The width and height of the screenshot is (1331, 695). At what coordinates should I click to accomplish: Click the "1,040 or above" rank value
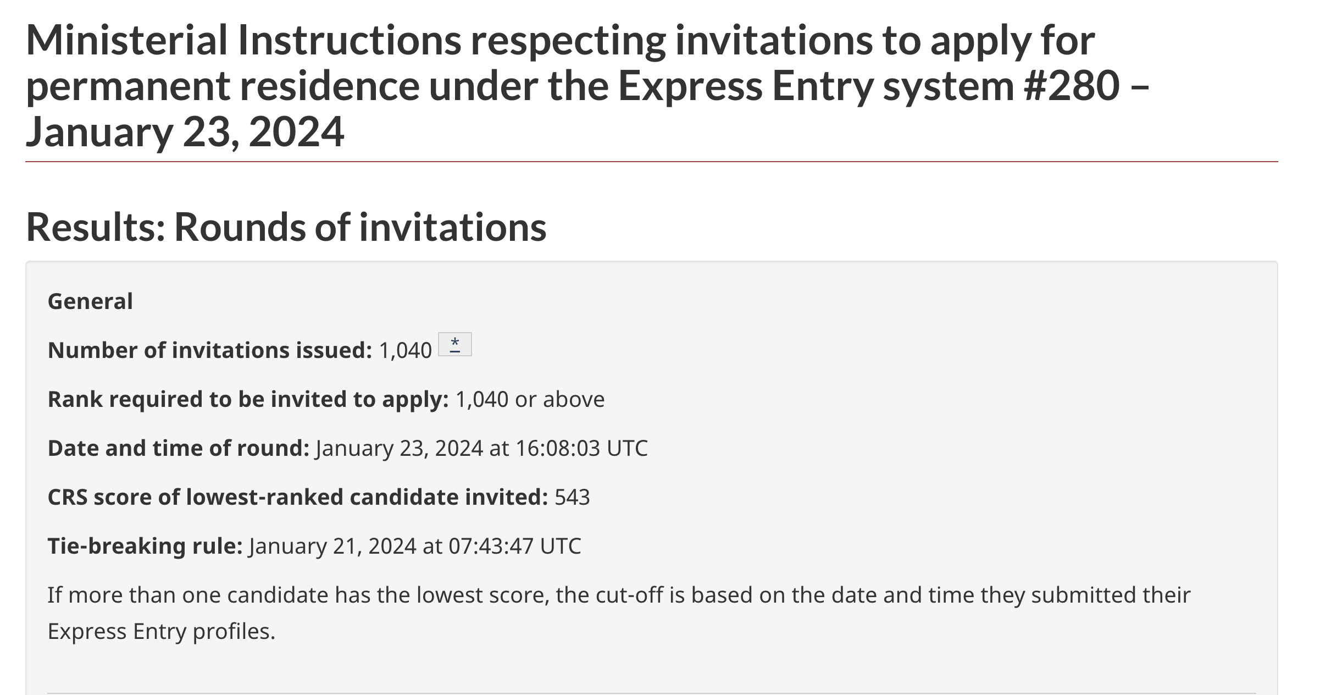[530, 399]
